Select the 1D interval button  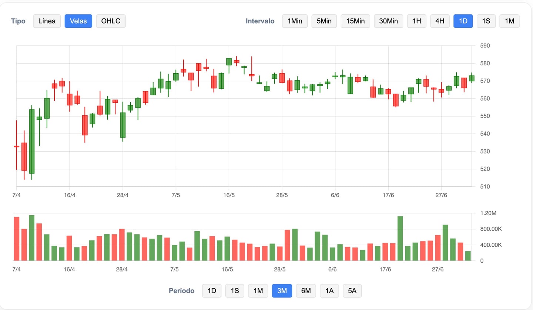click(x=463, y=21)
